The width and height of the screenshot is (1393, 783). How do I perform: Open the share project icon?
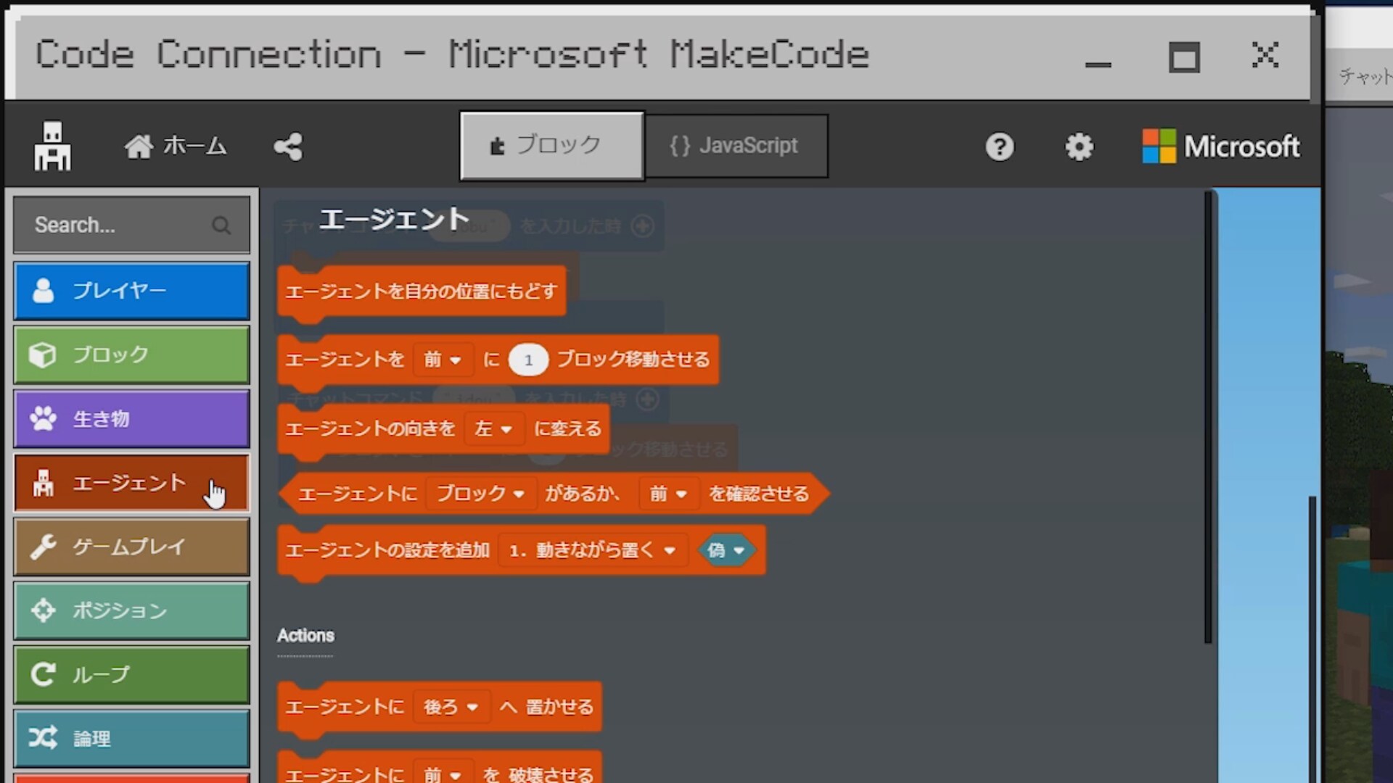click(288, 146)
